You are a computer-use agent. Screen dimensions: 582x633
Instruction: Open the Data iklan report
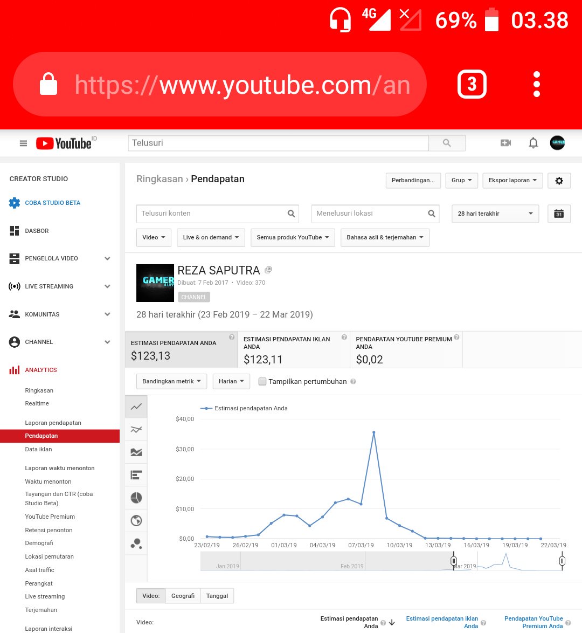pyautogui.click(x=38, y=449)
